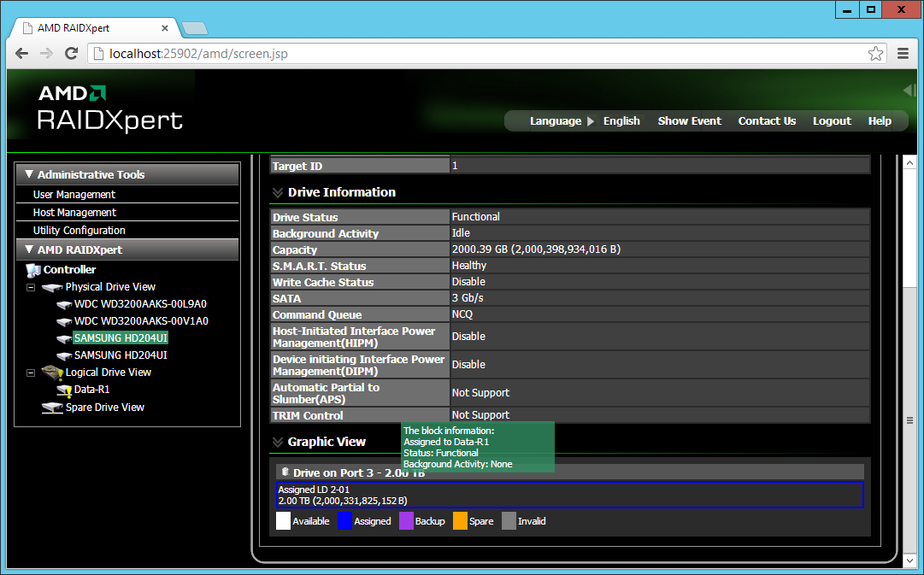Collapse the Drive Information section
Viewport: 924px width, 575px height.
278,192
